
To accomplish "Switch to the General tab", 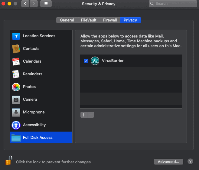I will point(67,20).
